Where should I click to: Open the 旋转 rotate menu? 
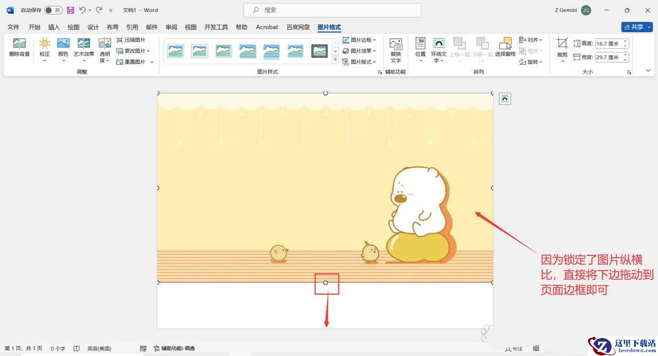tap(531, 62)
